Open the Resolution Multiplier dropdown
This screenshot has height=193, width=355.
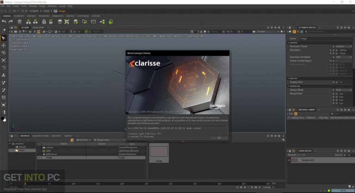pyautogui.click(x=343, y=57)
